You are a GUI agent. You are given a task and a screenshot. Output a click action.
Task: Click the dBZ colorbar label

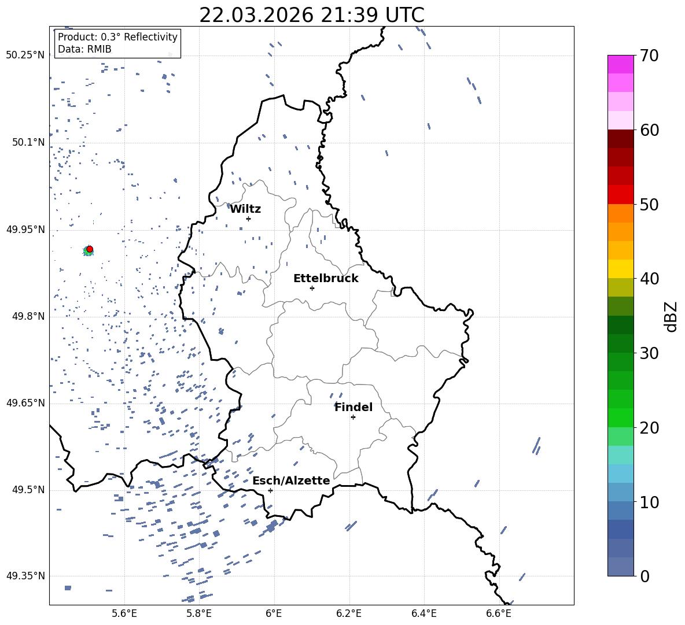pyautogui.click(x=672, y=316)
